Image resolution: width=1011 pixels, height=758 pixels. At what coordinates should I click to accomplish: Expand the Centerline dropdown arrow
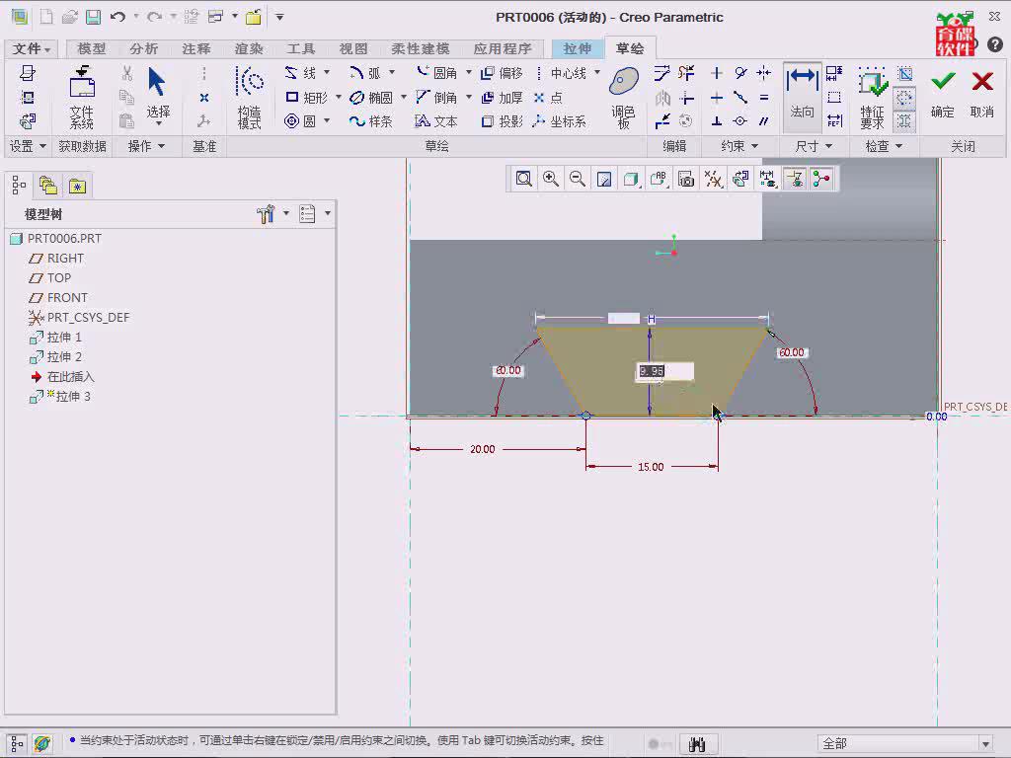[597, 72]
